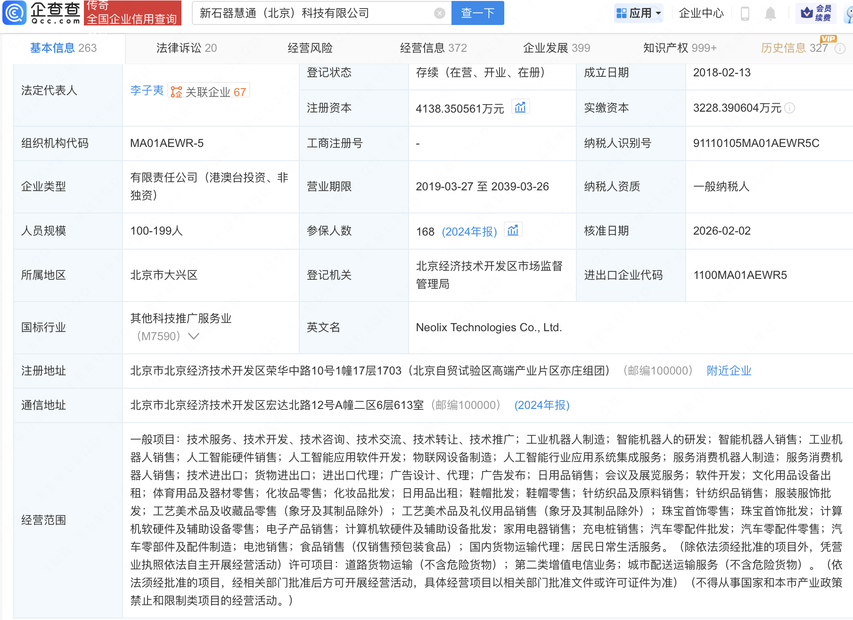Click the company name search field
This screenshot has height=620, width=853.
pos(311,13)
